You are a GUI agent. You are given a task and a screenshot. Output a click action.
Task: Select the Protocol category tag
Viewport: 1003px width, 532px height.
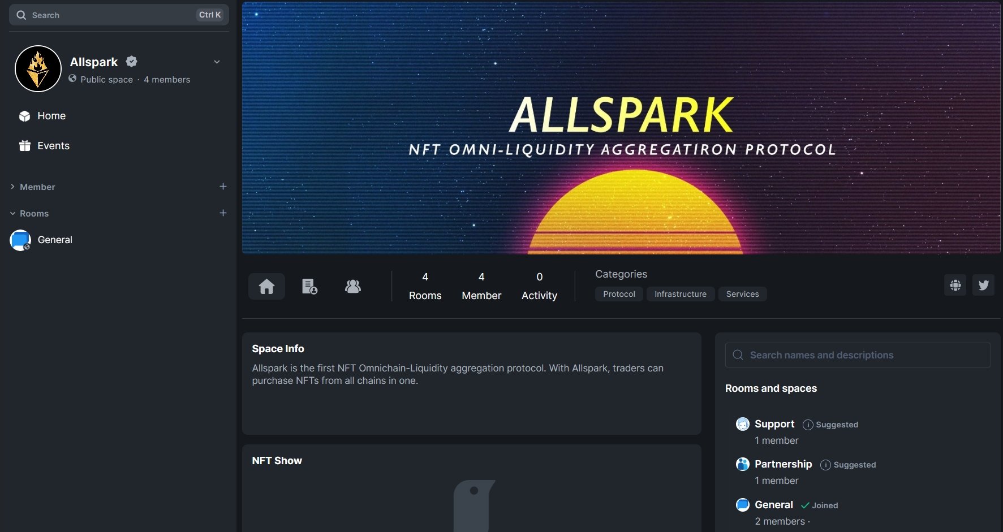point(619,294)
